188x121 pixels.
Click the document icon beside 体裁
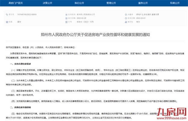(7, 22)
